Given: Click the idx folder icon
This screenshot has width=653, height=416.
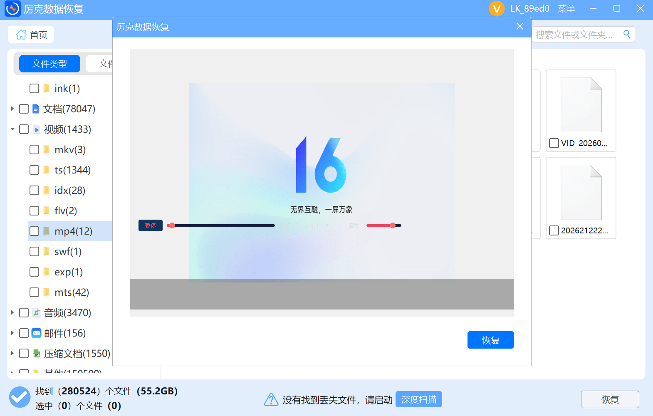Looking at the screenshot, I should click(47, 191).
